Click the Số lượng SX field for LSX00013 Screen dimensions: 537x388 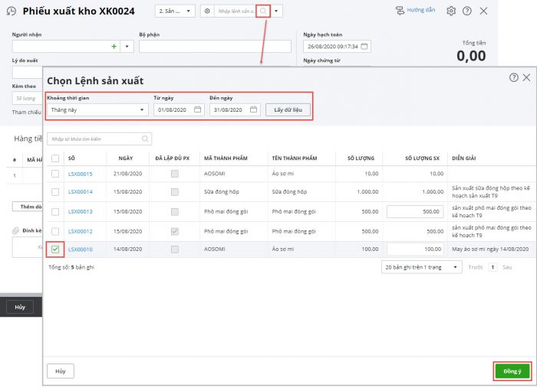point(416,212)
